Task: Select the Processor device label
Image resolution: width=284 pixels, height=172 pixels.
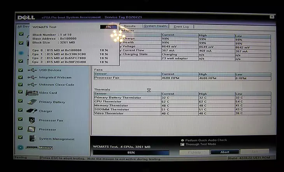Action: click(47, 129)
